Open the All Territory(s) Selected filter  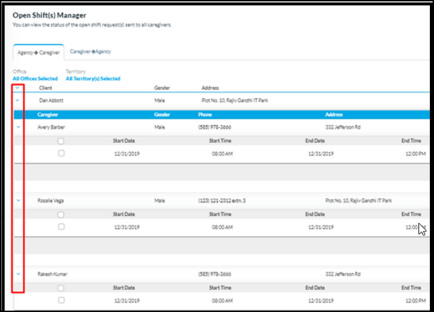(92, 79)
